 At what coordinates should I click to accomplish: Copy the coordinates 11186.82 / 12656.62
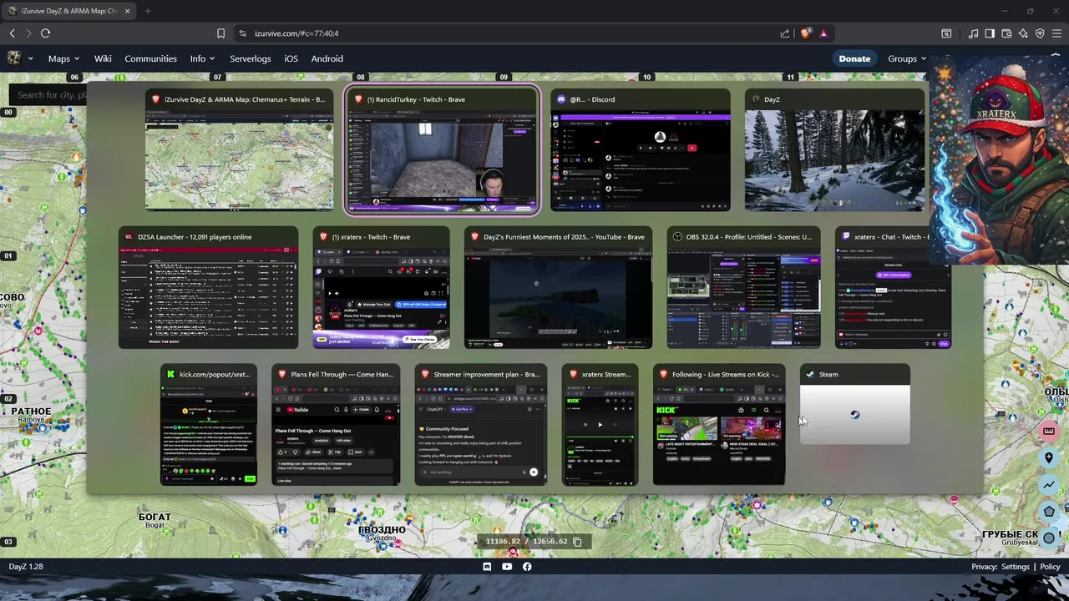click(x=577, y=542)
